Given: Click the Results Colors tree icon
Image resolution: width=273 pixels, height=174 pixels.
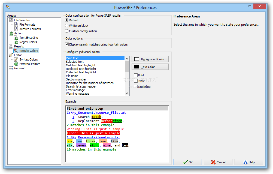Looking at the screenshot, I should [x=16, y=51].
